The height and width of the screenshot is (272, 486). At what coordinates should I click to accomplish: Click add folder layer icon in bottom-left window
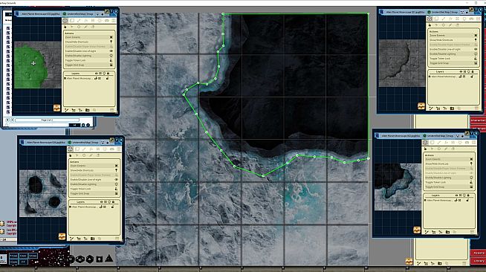pos(92,239)
